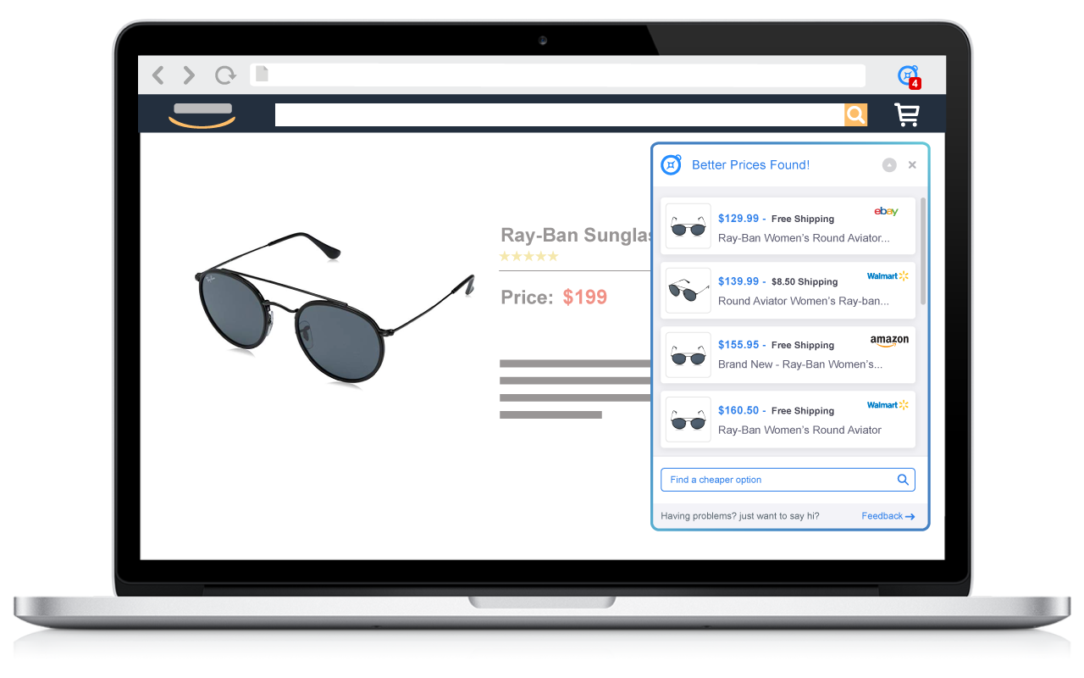Viewport: 1084px width, 678px height.
Task: Open Round Aviator Women's Ray-ban... listing
Action: pyautogui.click(x=804, y=301)
